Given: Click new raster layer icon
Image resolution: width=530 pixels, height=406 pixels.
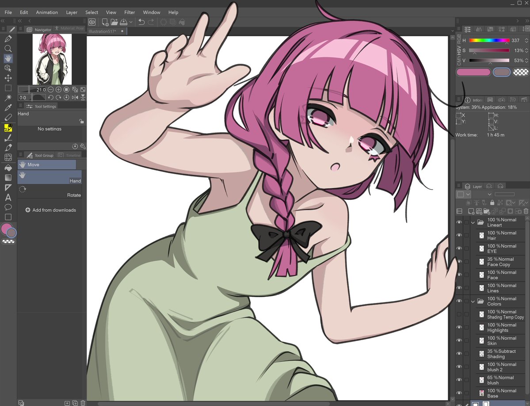Looking at the screenshot, I should click(471, 211).
